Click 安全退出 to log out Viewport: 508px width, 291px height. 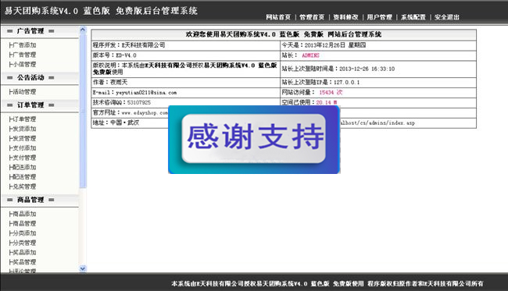447,17
